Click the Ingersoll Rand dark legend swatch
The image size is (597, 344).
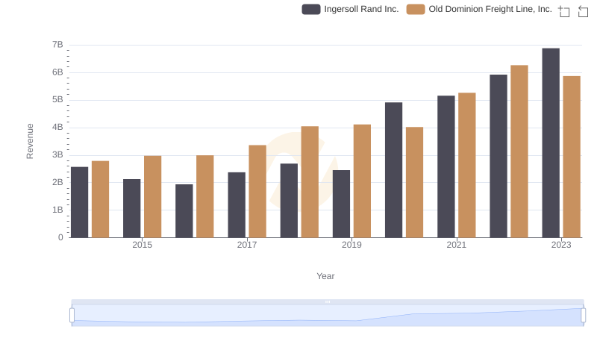coord(311,9)
